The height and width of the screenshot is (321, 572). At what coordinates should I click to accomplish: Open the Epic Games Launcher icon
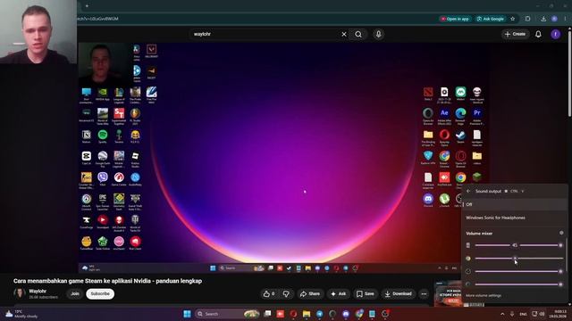click(x=103, y=202)
